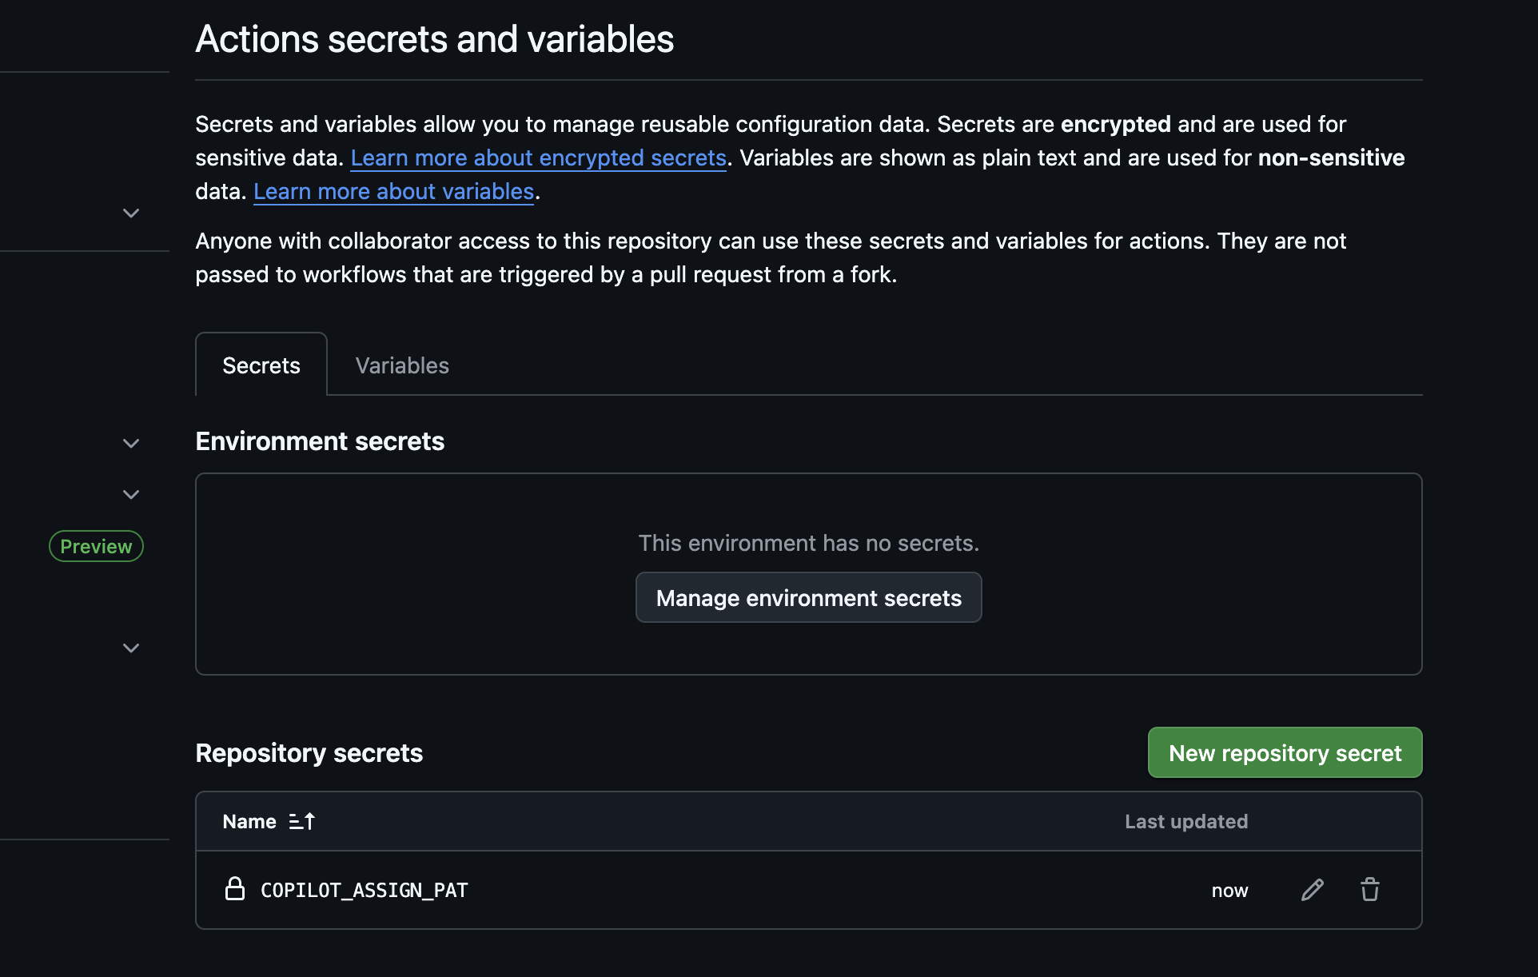Expand the topmost sidebar chevron
The height and width of the screenshot is (977, 1538).
130,213
